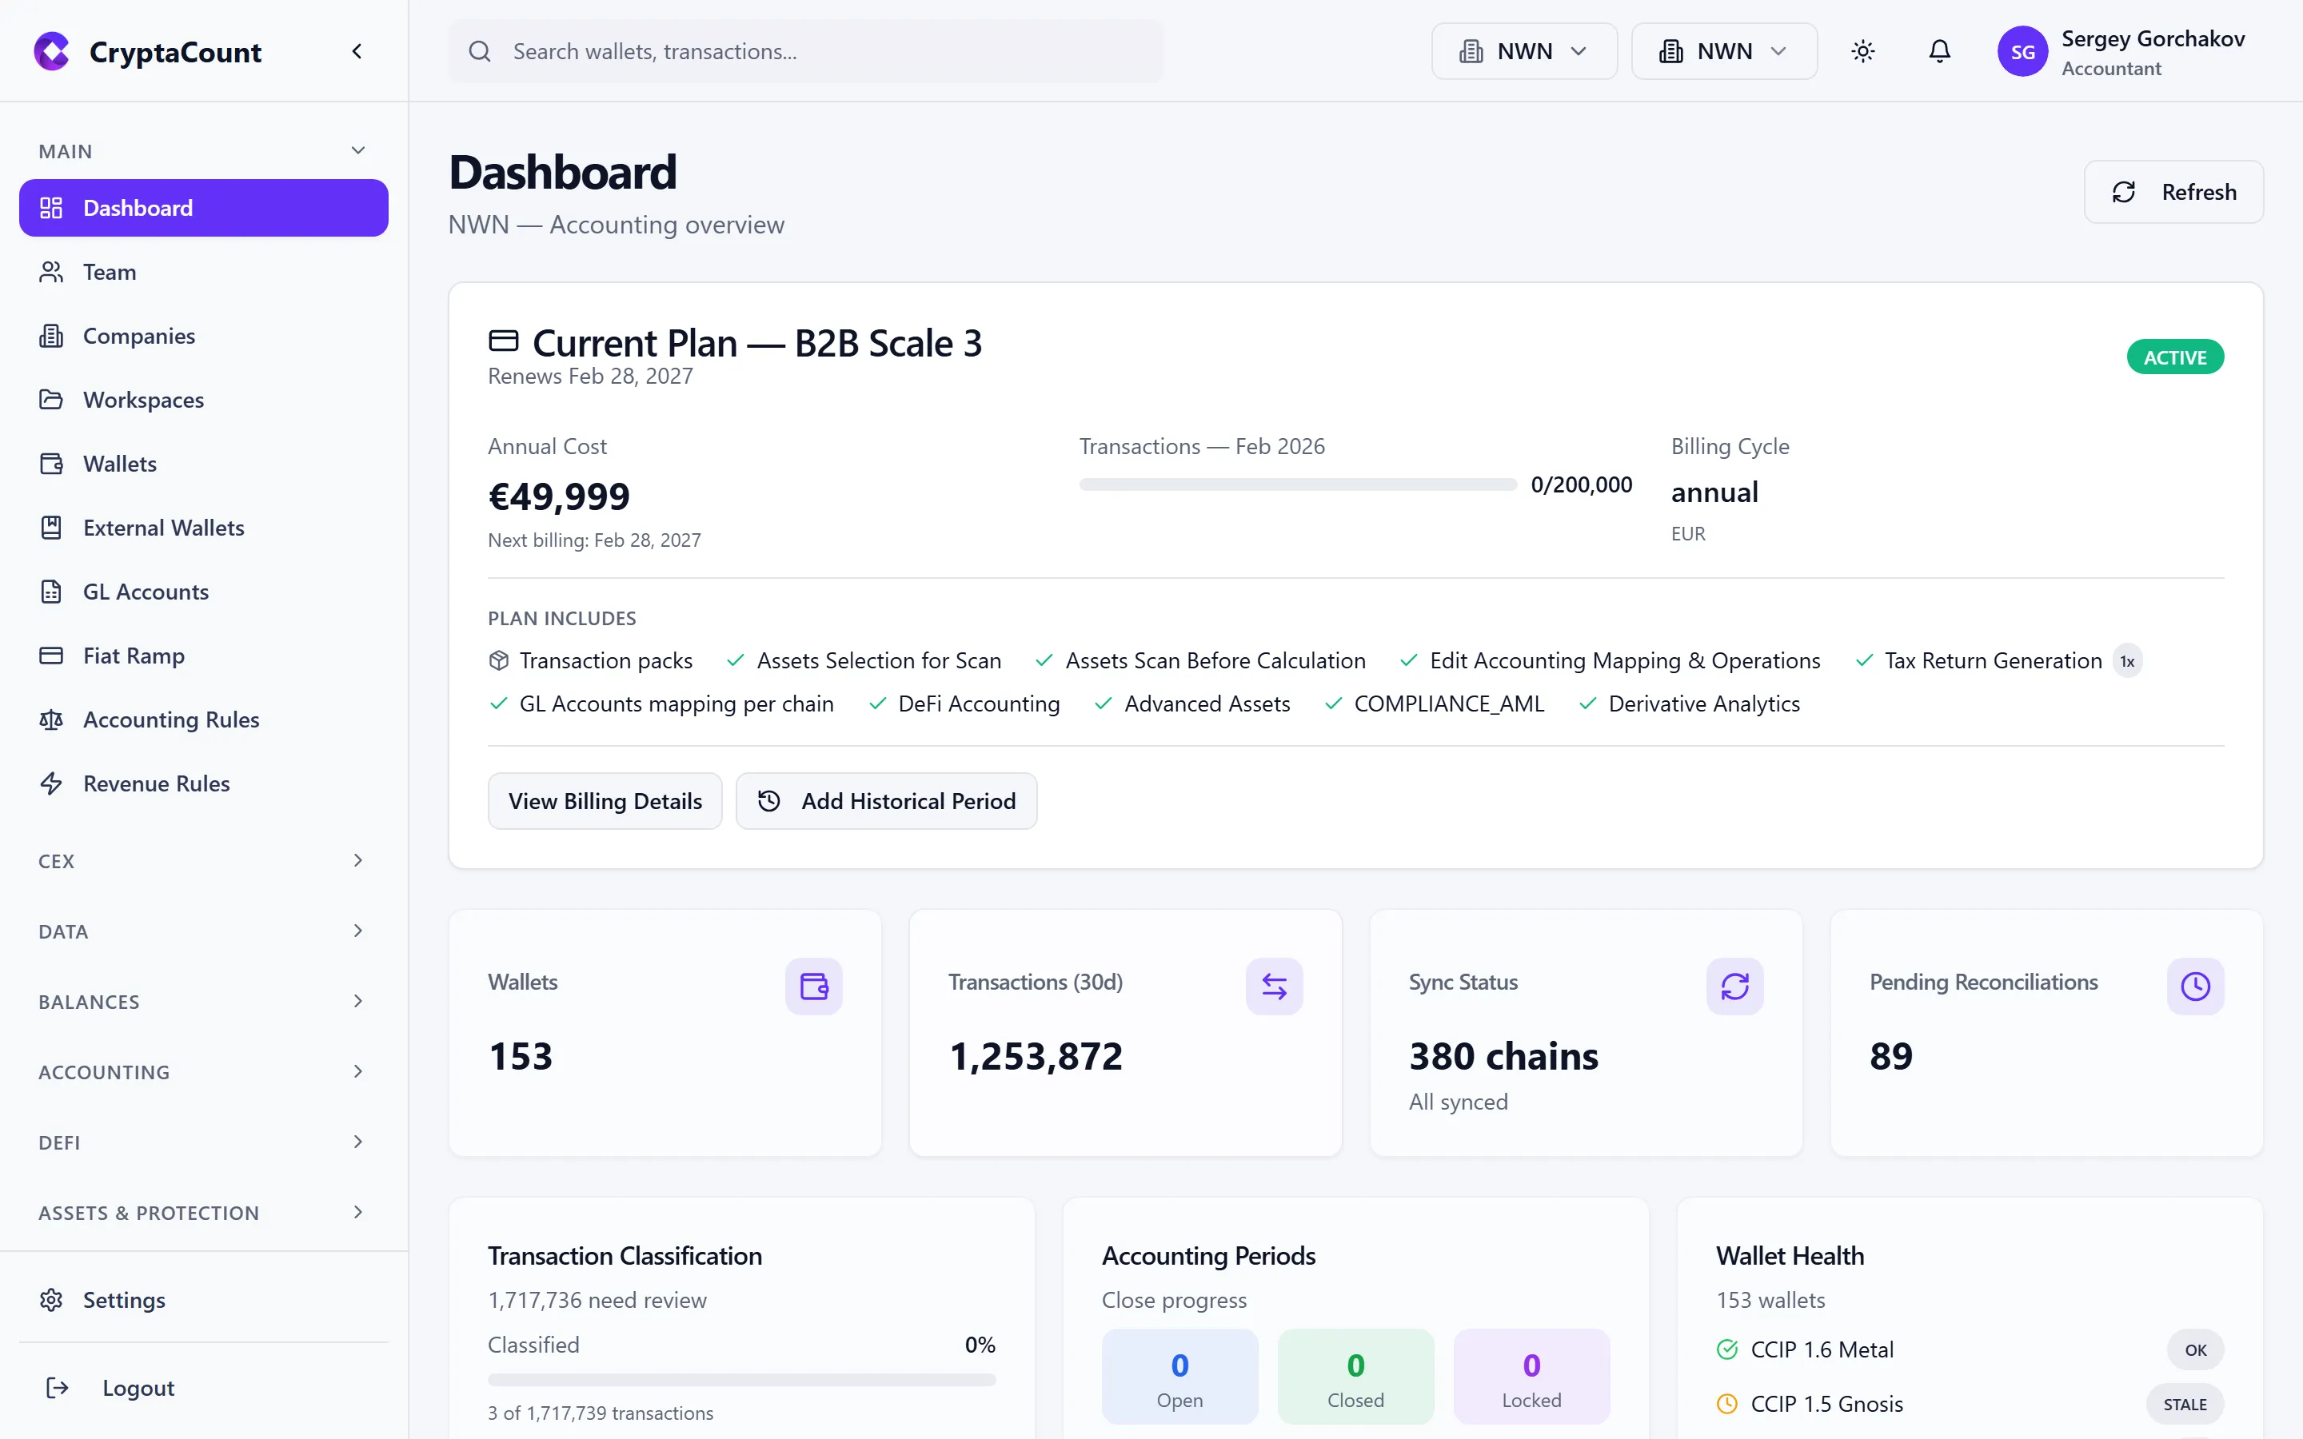The width and height of the screenshot is (2303, 1439).
Task: Click the search wallets input field
Action: coord(805,51)
